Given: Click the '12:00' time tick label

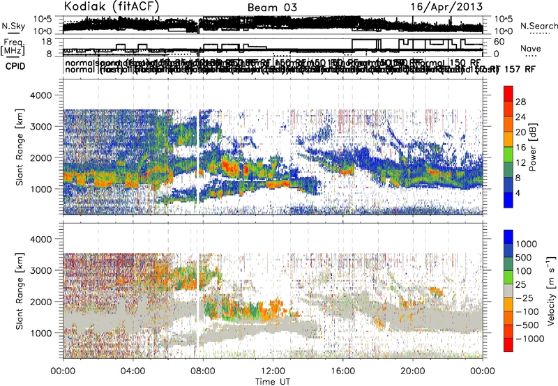Looking at the screenshot, I should (x=273, y=371).
